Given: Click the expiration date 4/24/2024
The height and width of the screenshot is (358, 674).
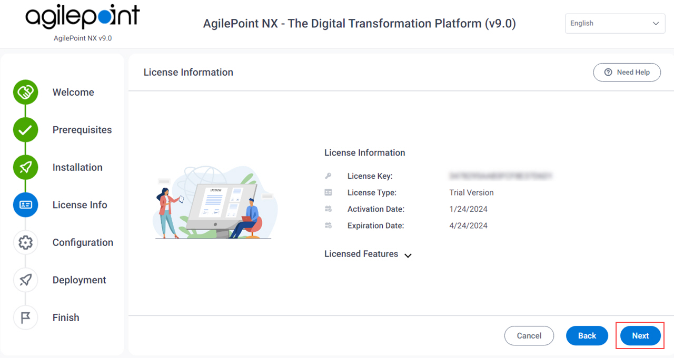Looking at the screenshot, I should 469,226.
